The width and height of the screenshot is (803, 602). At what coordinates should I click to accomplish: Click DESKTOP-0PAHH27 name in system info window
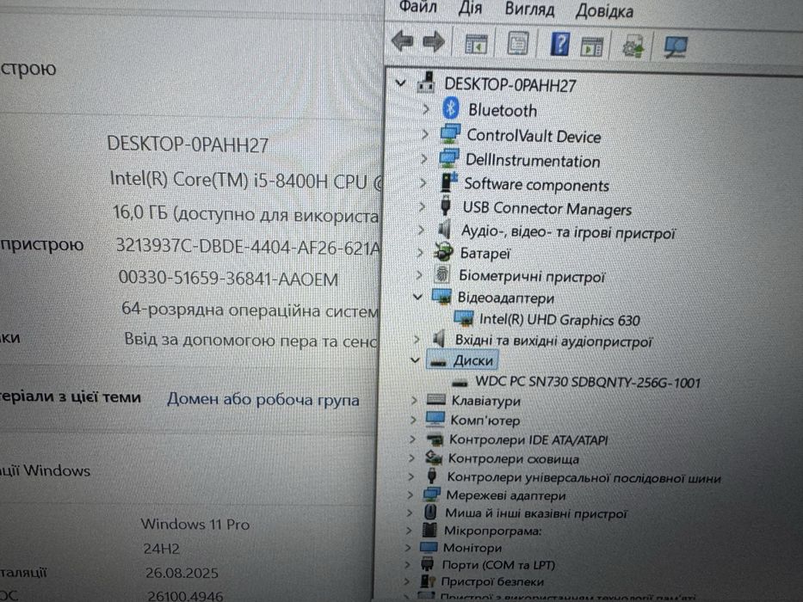188,144
